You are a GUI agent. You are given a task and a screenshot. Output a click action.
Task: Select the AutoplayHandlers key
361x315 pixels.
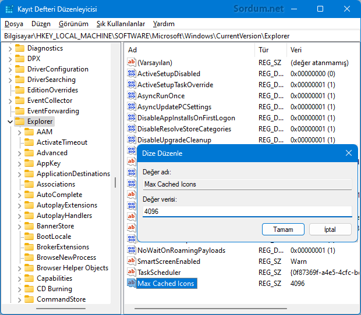64,216
